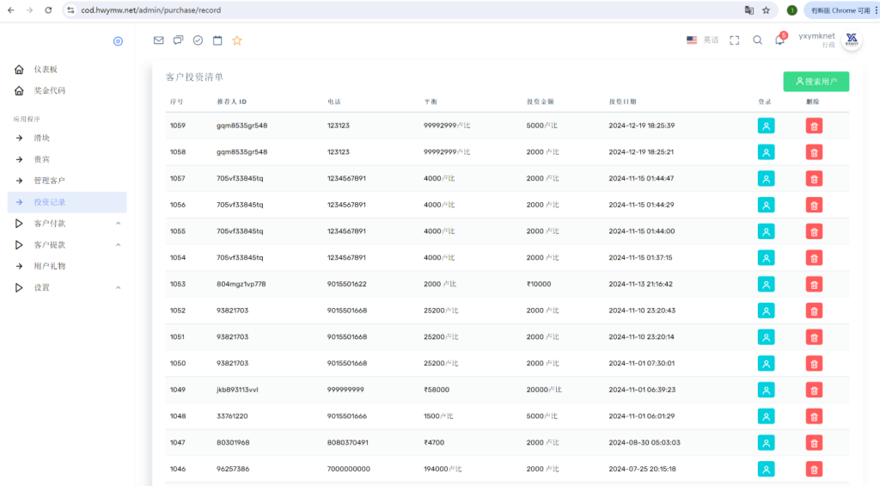Click referrer ID gqm8535gr548 in row 1059
This screenshot has height=486, width=880.
[x=241, y=126]
